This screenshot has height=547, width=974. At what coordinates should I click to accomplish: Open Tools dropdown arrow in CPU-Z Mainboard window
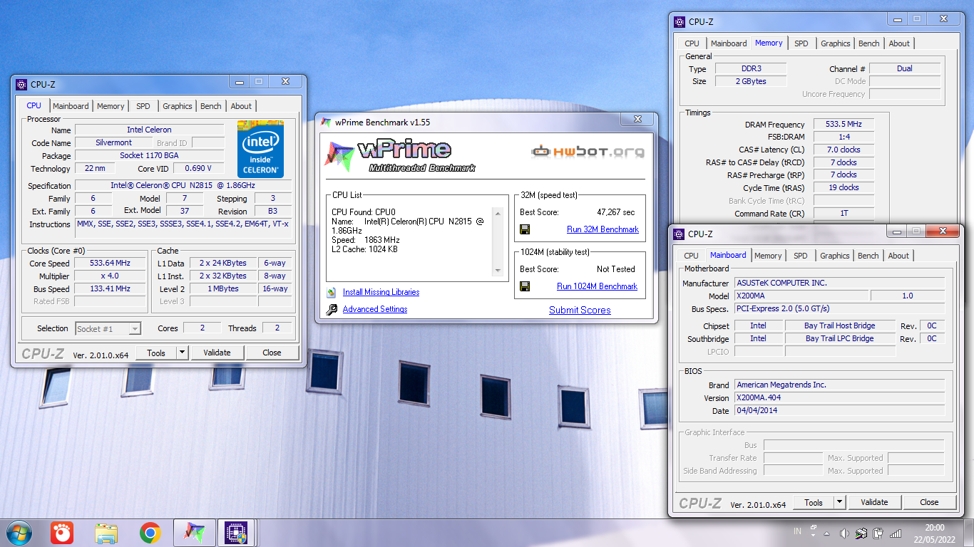click(839, 502)
